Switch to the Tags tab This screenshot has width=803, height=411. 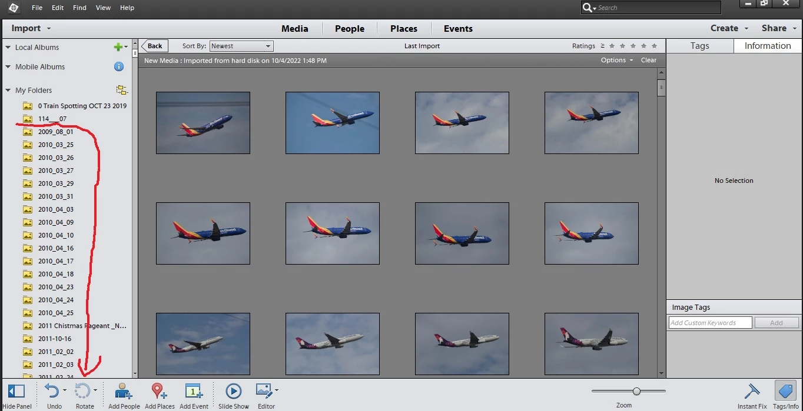tap(700, 46)
